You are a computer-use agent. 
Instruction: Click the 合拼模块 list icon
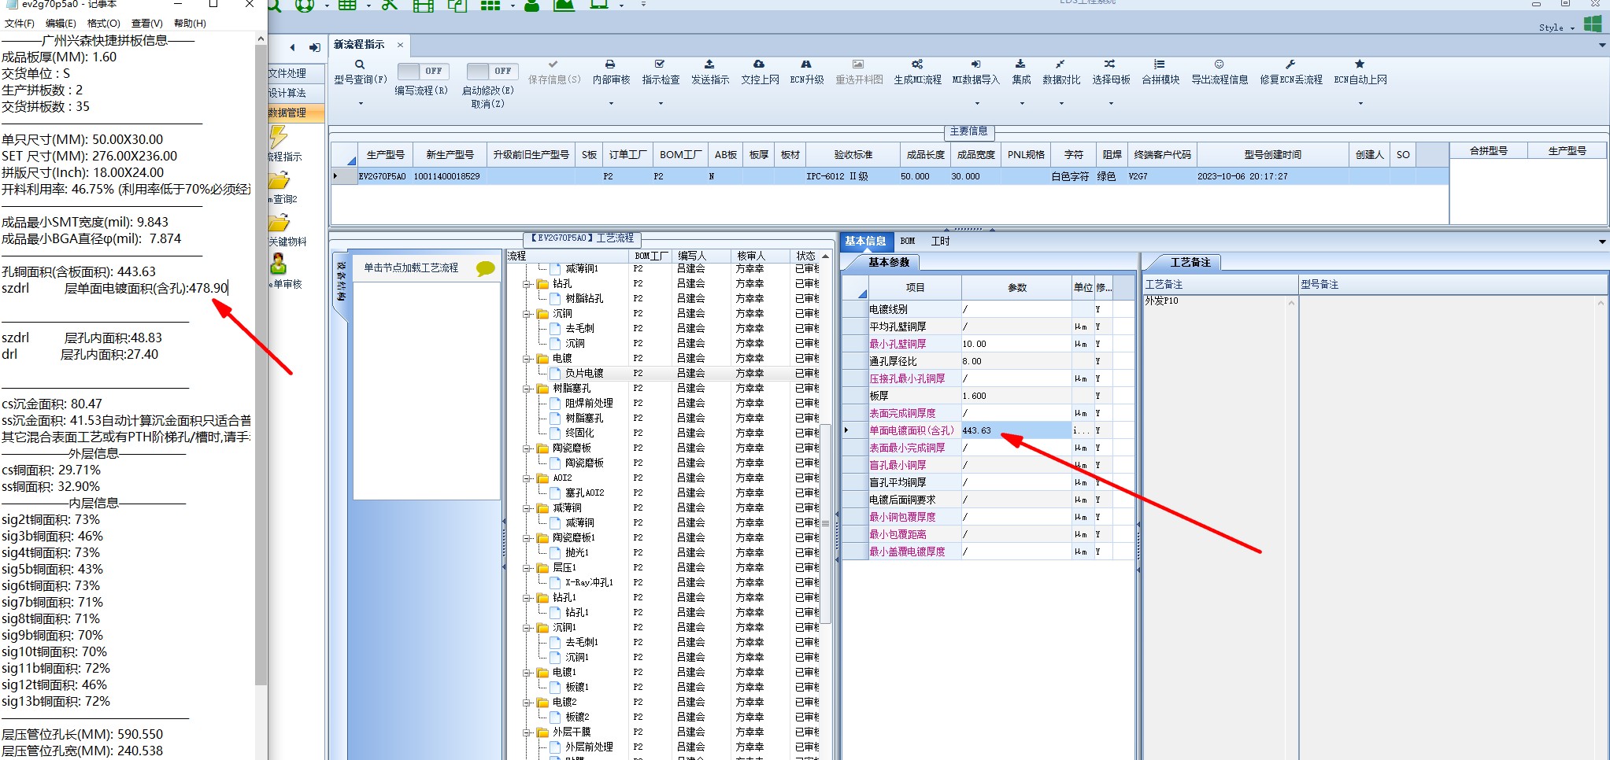(x=1160, y=65)
